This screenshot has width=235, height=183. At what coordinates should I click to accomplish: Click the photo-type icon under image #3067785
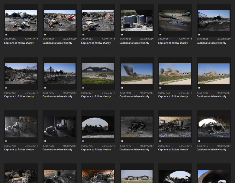tap(83, 141)
